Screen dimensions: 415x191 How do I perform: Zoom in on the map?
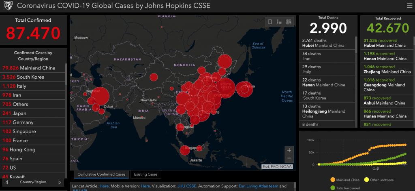click(289, 150)
